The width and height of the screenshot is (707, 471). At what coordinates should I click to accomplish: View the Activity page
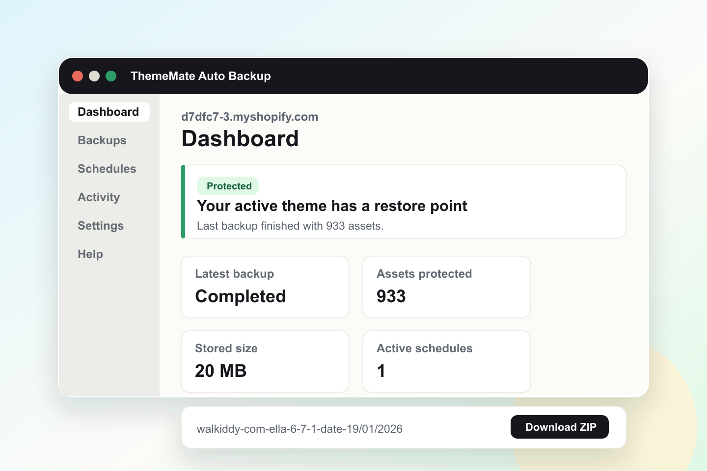tap(99, 197)
